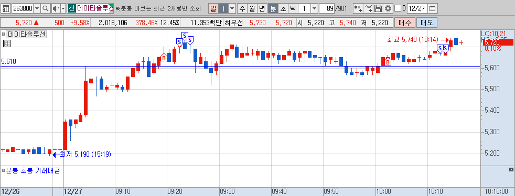Click the magnifier stock search icon
Viewport: 515px width, 196px height.
point(46,8)
